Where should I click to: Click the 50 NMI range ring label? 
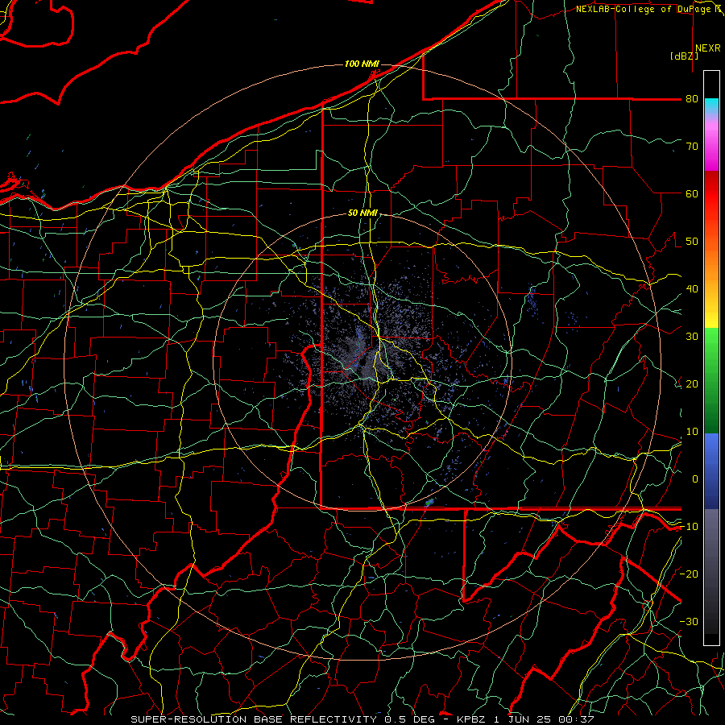362,213
